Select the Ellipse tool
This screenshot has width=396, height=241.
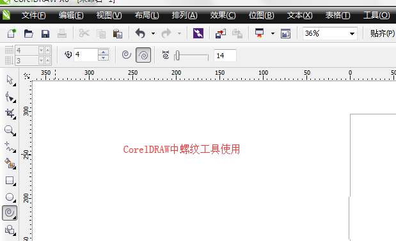(10, 197)
